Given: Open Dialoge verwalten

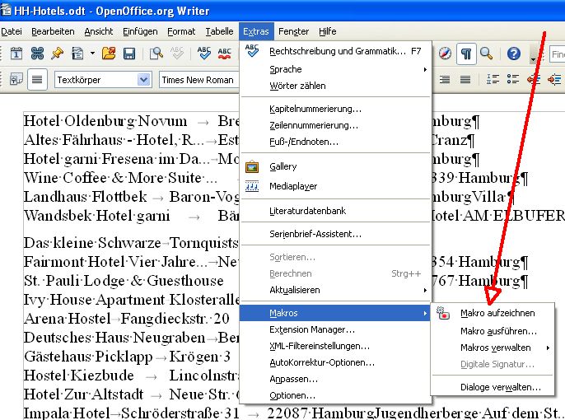Looking at the screenshot, I should pyautogui.click(x=493, y=387).
